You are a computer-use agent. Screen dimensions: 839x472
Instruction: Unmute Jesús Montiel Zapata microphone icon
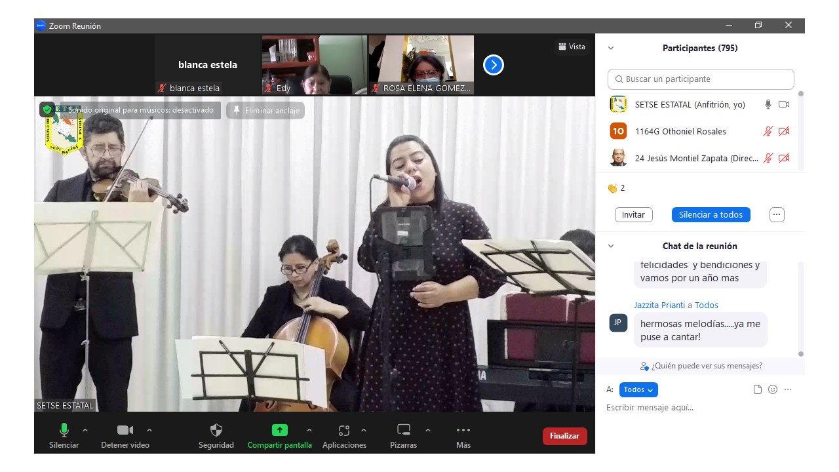click(768, 158)
